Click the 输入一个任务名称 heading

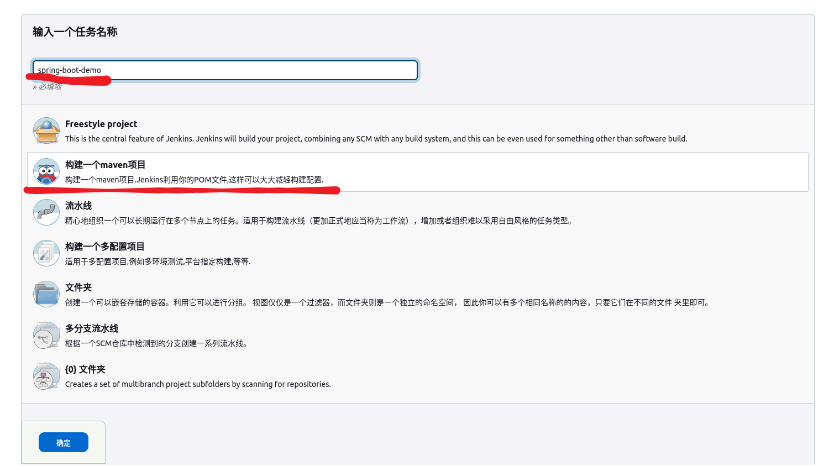click(75, 32)
